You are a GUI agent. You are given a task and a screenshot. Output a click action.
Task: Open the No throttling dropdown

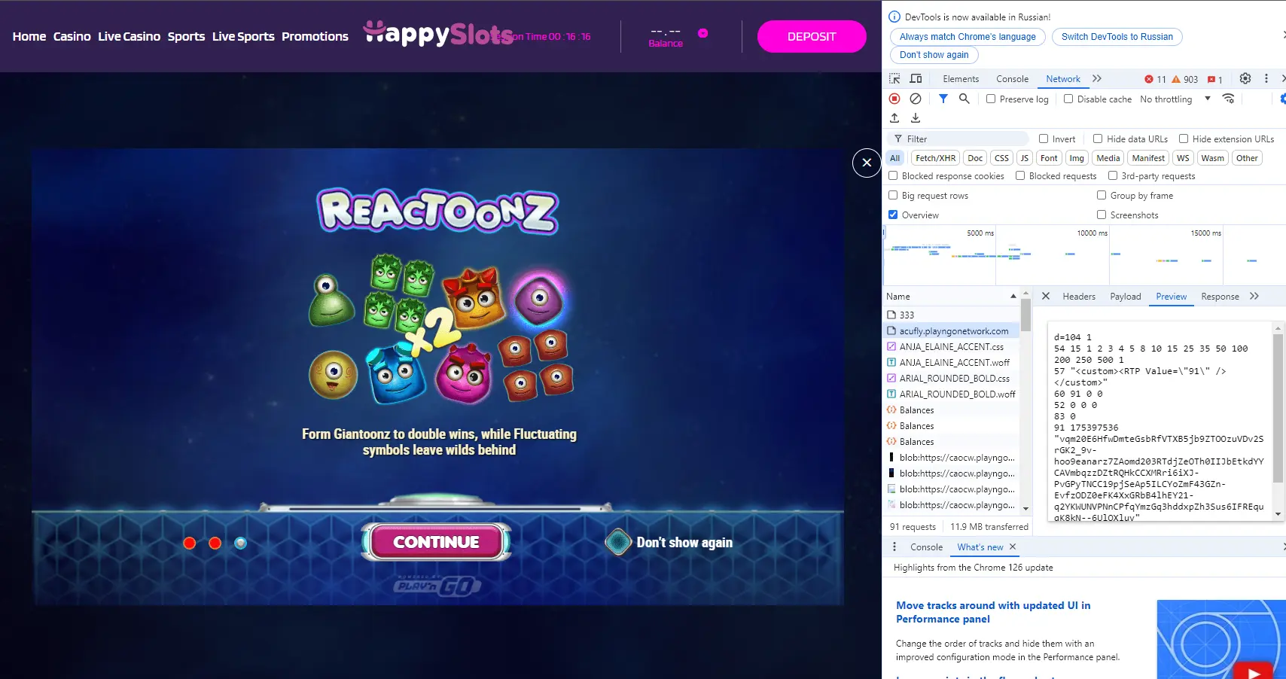[1175, 99]
